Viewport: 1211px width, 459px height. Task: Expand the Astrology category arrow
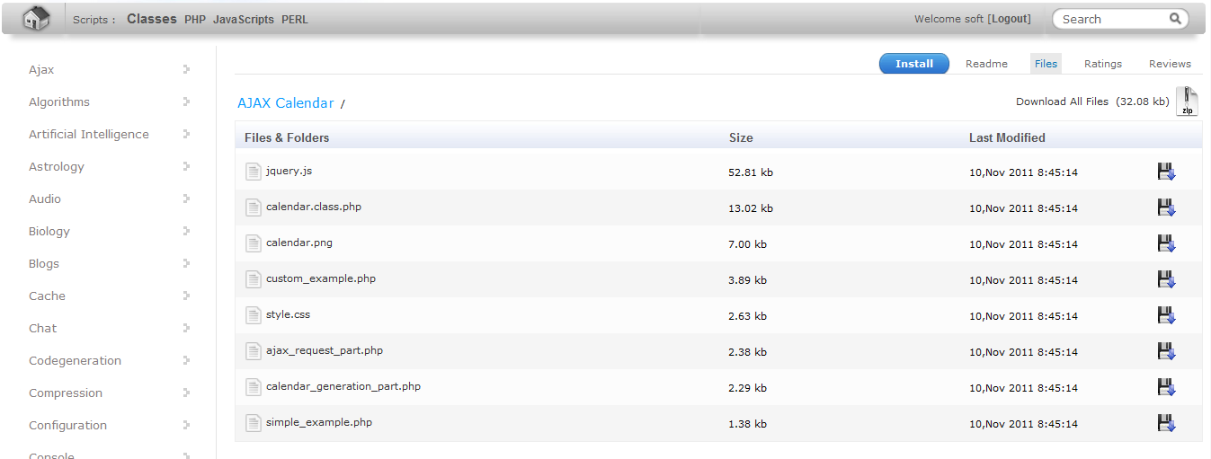coord(186,166)
